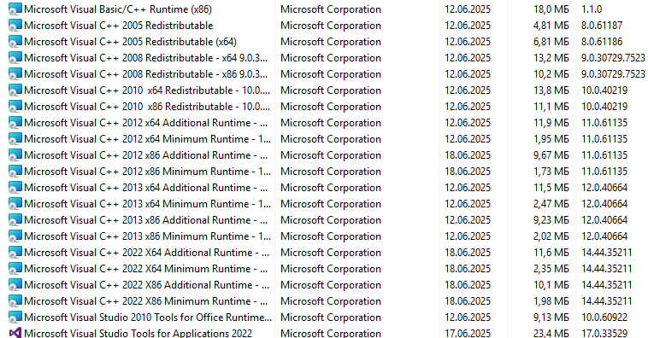Screen dimensions: 648x338
Task: Click the name "Microsoft Visual C++ 2013 x86 Additional Runtime"
Action: (146, 220)
